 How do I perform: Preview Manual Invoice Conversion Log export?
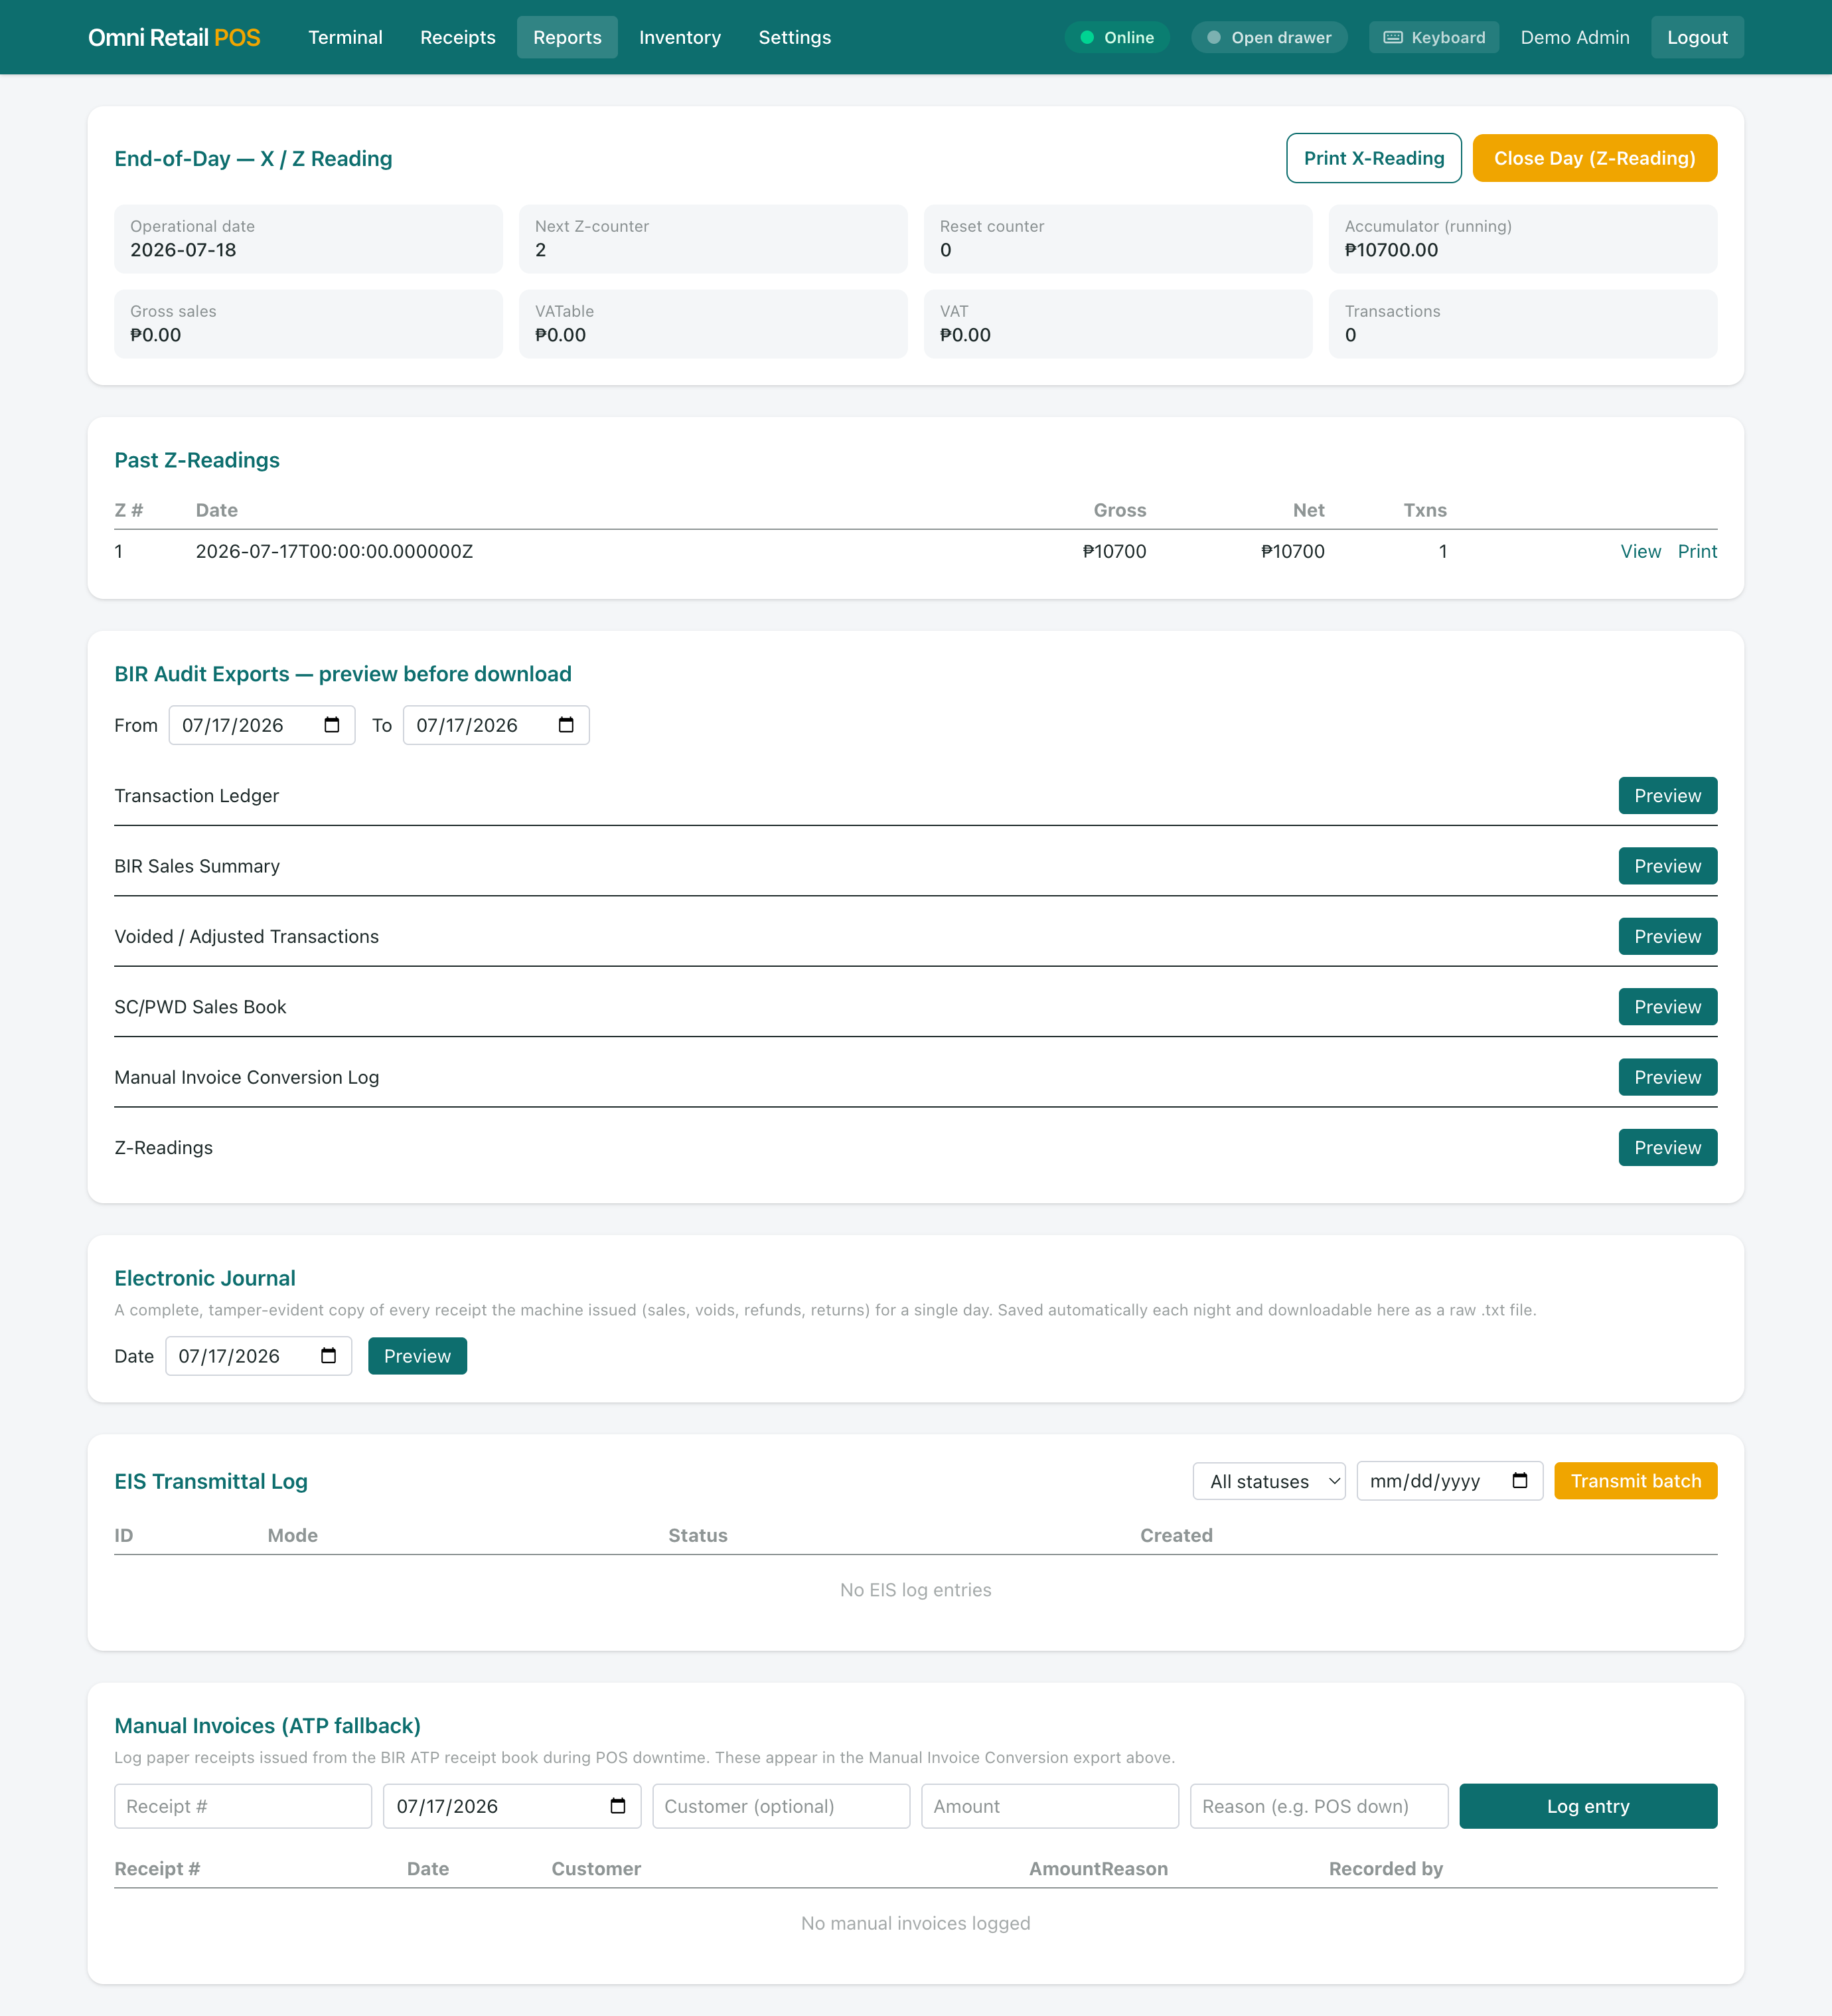pyautogui.click(x=1667, y=1077)
